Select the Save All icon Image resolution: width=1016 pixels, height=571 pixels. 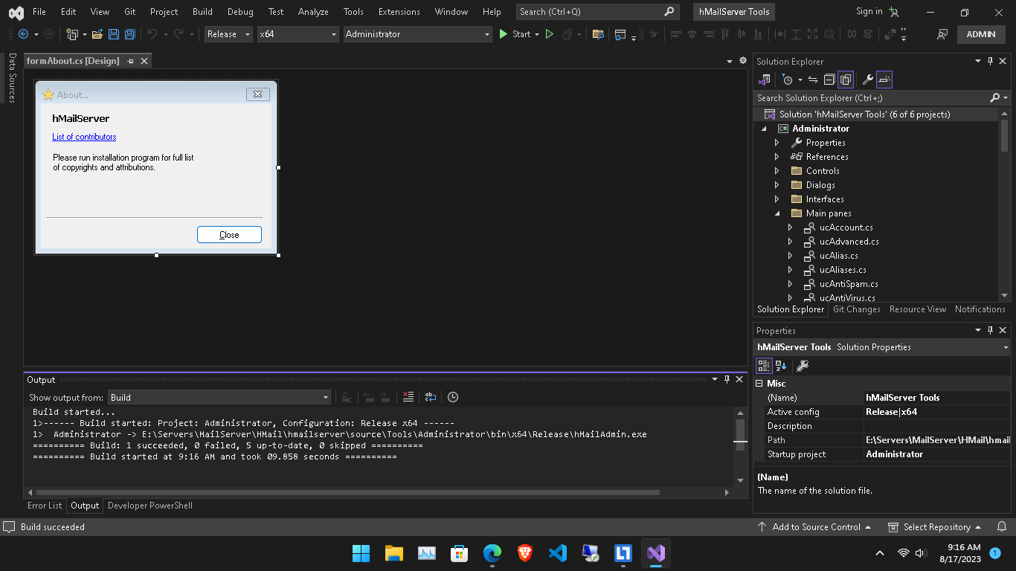(129, 34)
